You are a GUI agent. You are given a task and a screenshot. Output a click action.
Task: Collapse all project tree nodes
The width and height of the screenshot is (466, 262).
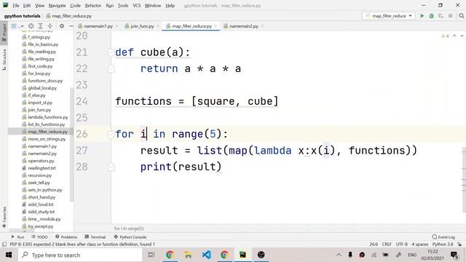(x=50, y=26)
